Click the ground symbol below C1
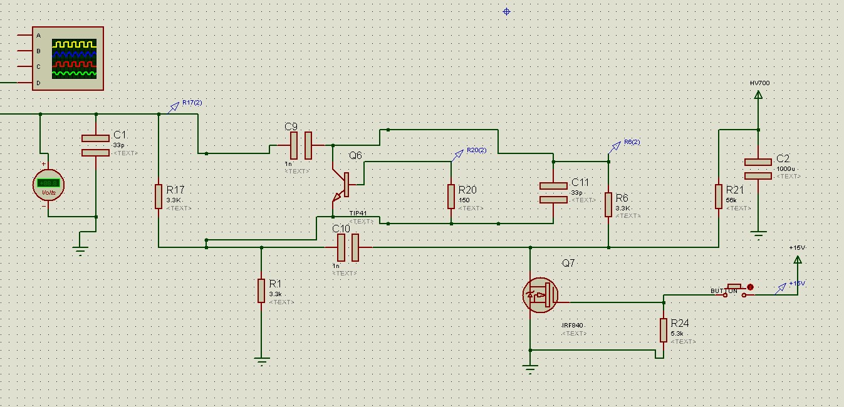 (80, 251)
